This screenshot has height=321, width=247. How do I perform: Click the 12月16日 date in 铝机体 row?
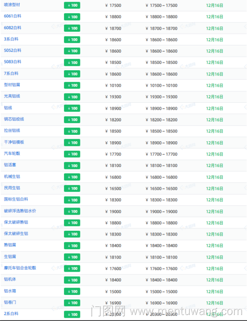[x=215, y=280]
